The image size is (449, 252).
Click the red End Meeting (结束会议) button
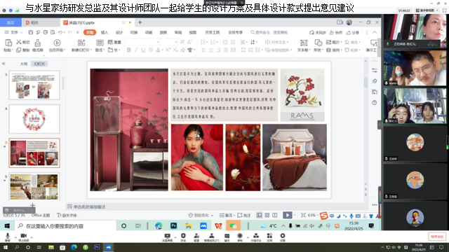(x=437, y=237)
